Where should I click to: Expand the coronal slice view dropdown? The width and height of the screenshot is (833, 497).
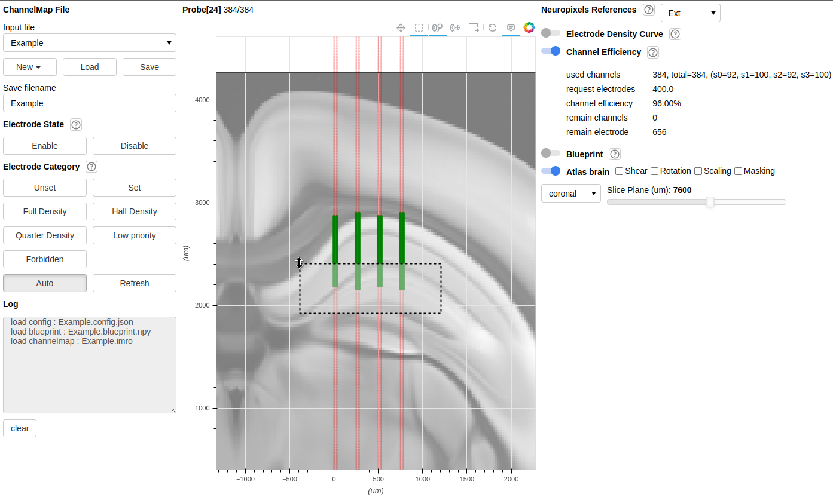click(571, 194)
